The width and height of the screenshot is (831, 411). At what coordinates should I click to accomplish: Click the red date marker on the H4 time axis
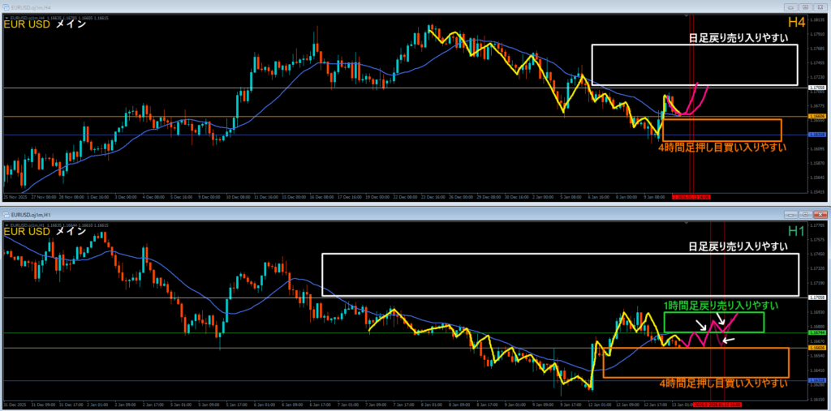coord(691,196)
